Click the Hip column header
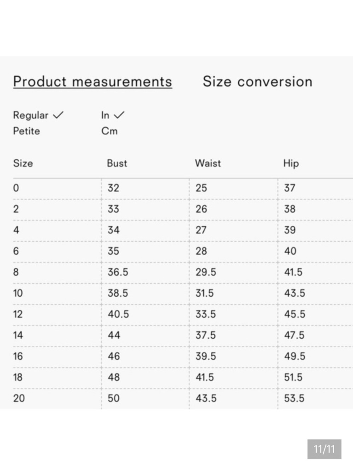353x471 pixels. (291, 163)
